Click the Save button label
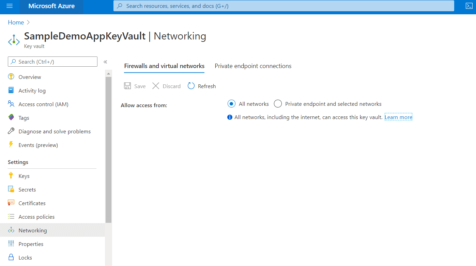Image resolution: width=476 pixels, height=266 pixels. 140,86
